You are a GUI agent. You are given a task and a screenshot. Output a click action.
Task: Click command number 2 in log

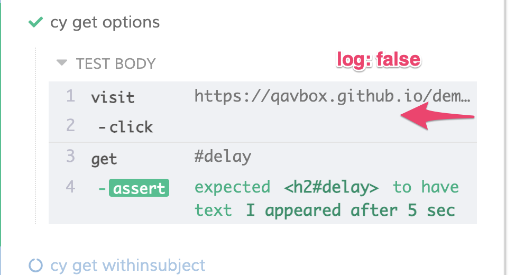[x=70, y=126]
